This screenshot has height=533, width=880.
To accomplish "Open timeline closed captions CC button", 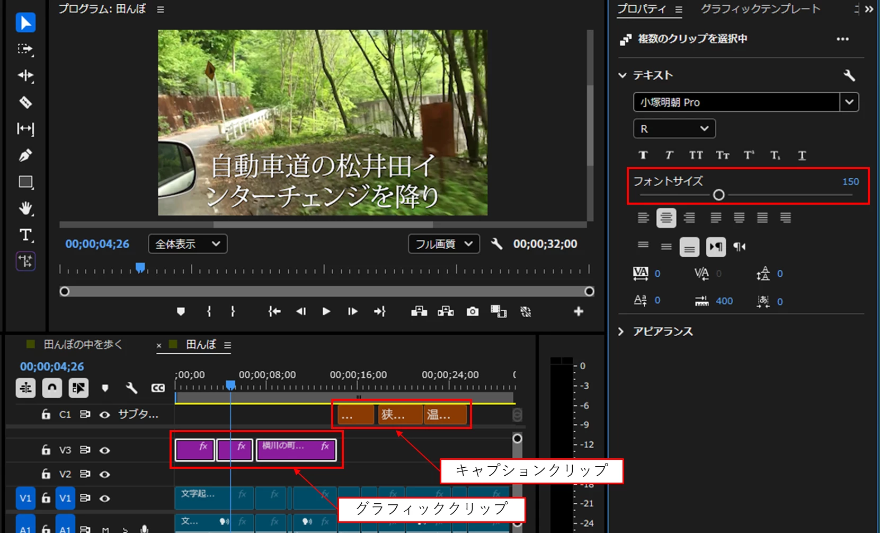I will pyautogui.click(x=158, y=388).
